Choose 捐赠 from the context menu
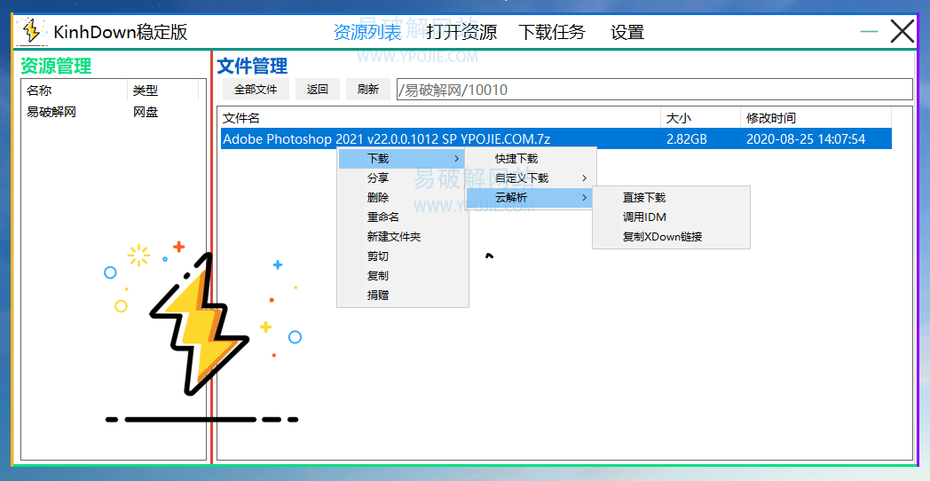 click(402, 295)
